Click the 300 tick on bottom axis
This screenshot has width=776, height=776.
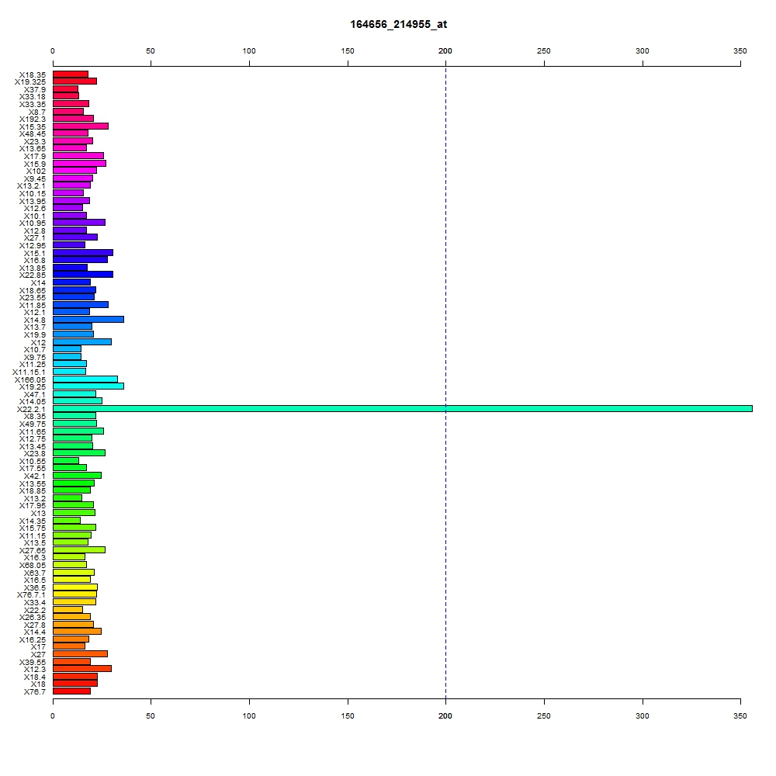pos(642,715)
